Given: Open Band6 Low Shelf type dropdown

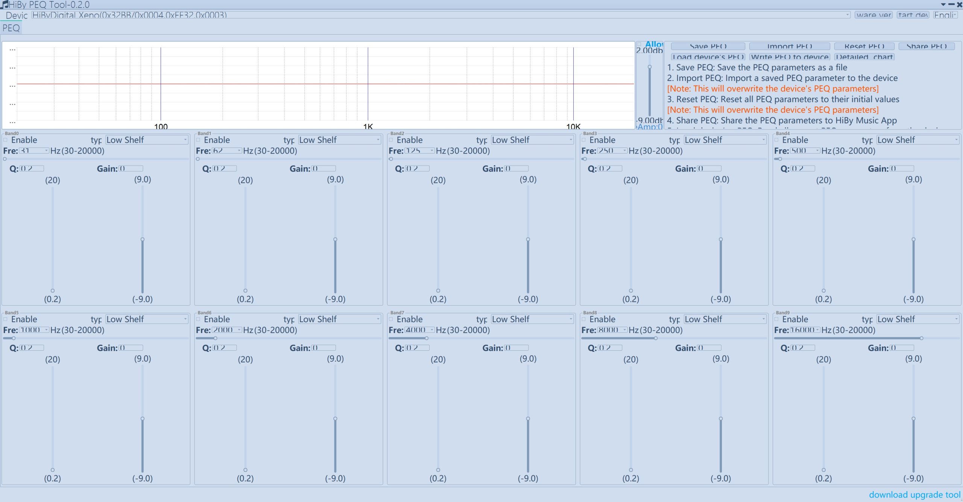Looking at the screenshot, I should (339, 319).
